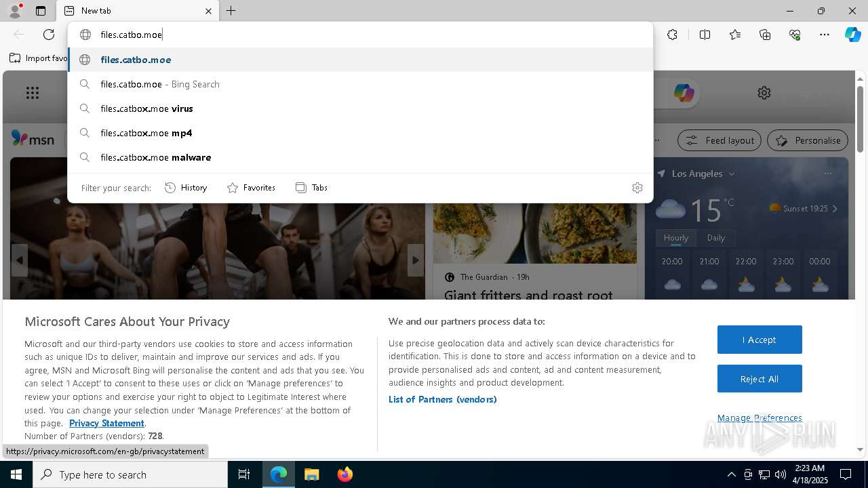Open the volume control in tray

tap(781, 474)
